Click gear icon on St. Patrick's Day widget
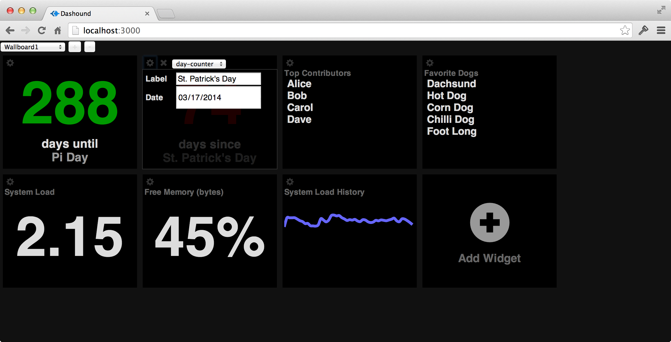This screenshot has height=342, width=671. (x=150, y=63)
